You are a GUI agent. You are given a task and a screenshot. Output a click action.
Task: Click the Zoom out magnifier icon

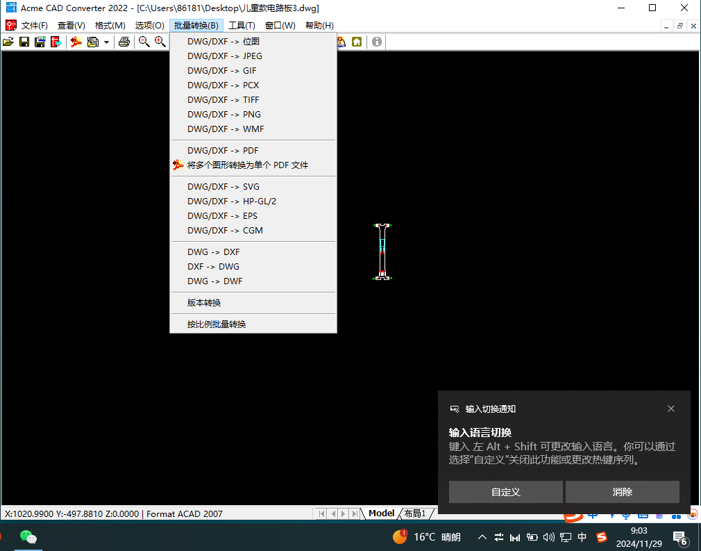(144, 42)
